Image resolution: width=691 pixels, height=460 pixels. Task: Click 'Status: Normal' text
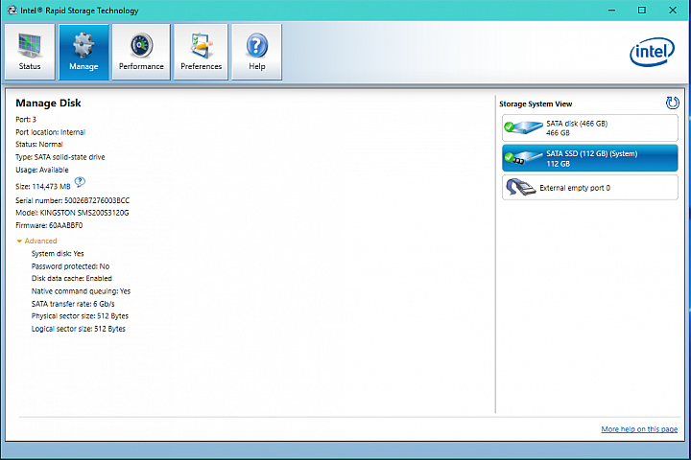[x=39, y=145]
